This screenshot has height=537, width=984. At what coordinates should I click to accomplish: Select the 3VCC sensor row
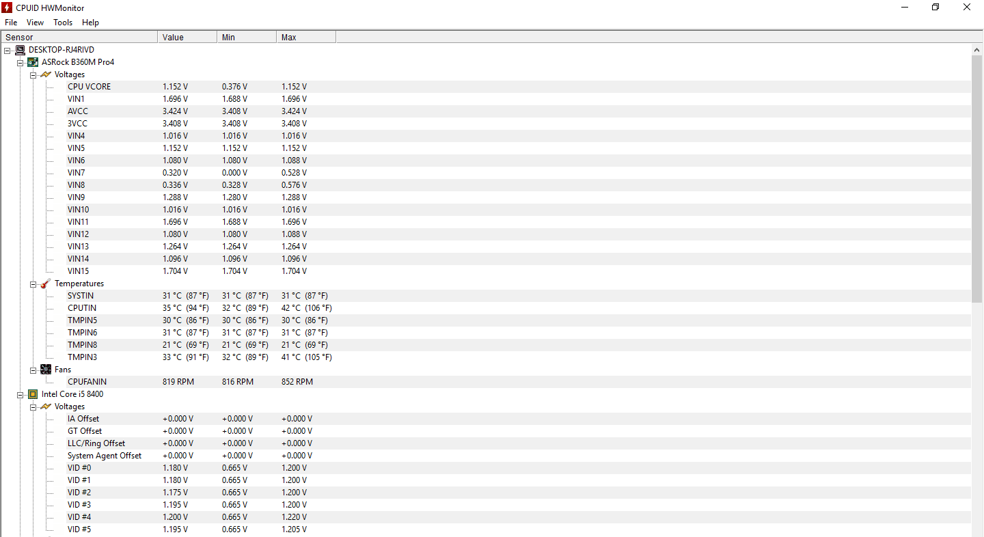pyautogui.click(x=518, y=124)
